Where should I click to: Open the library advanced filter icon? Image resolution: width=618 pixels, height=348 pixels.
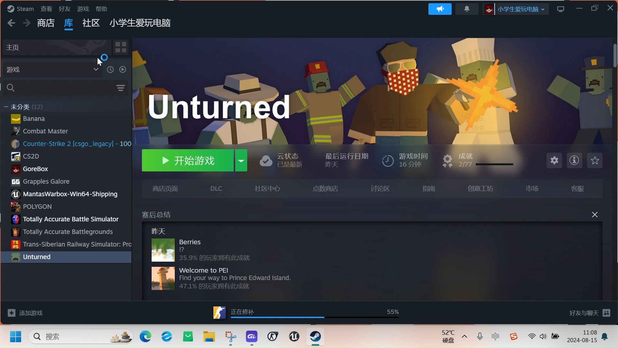tap(121, 88)
